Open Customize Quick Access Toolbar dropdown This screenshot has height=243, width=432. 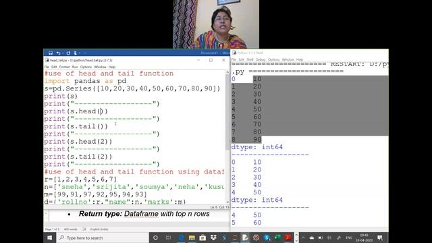85,53
